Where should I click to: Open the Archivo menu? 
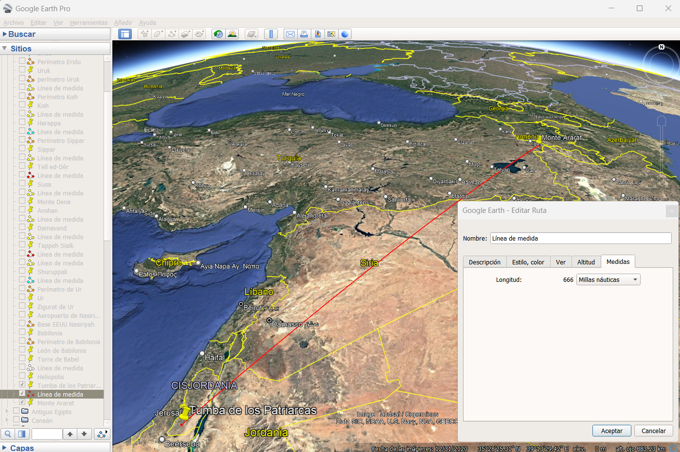[x=14, y=22]
